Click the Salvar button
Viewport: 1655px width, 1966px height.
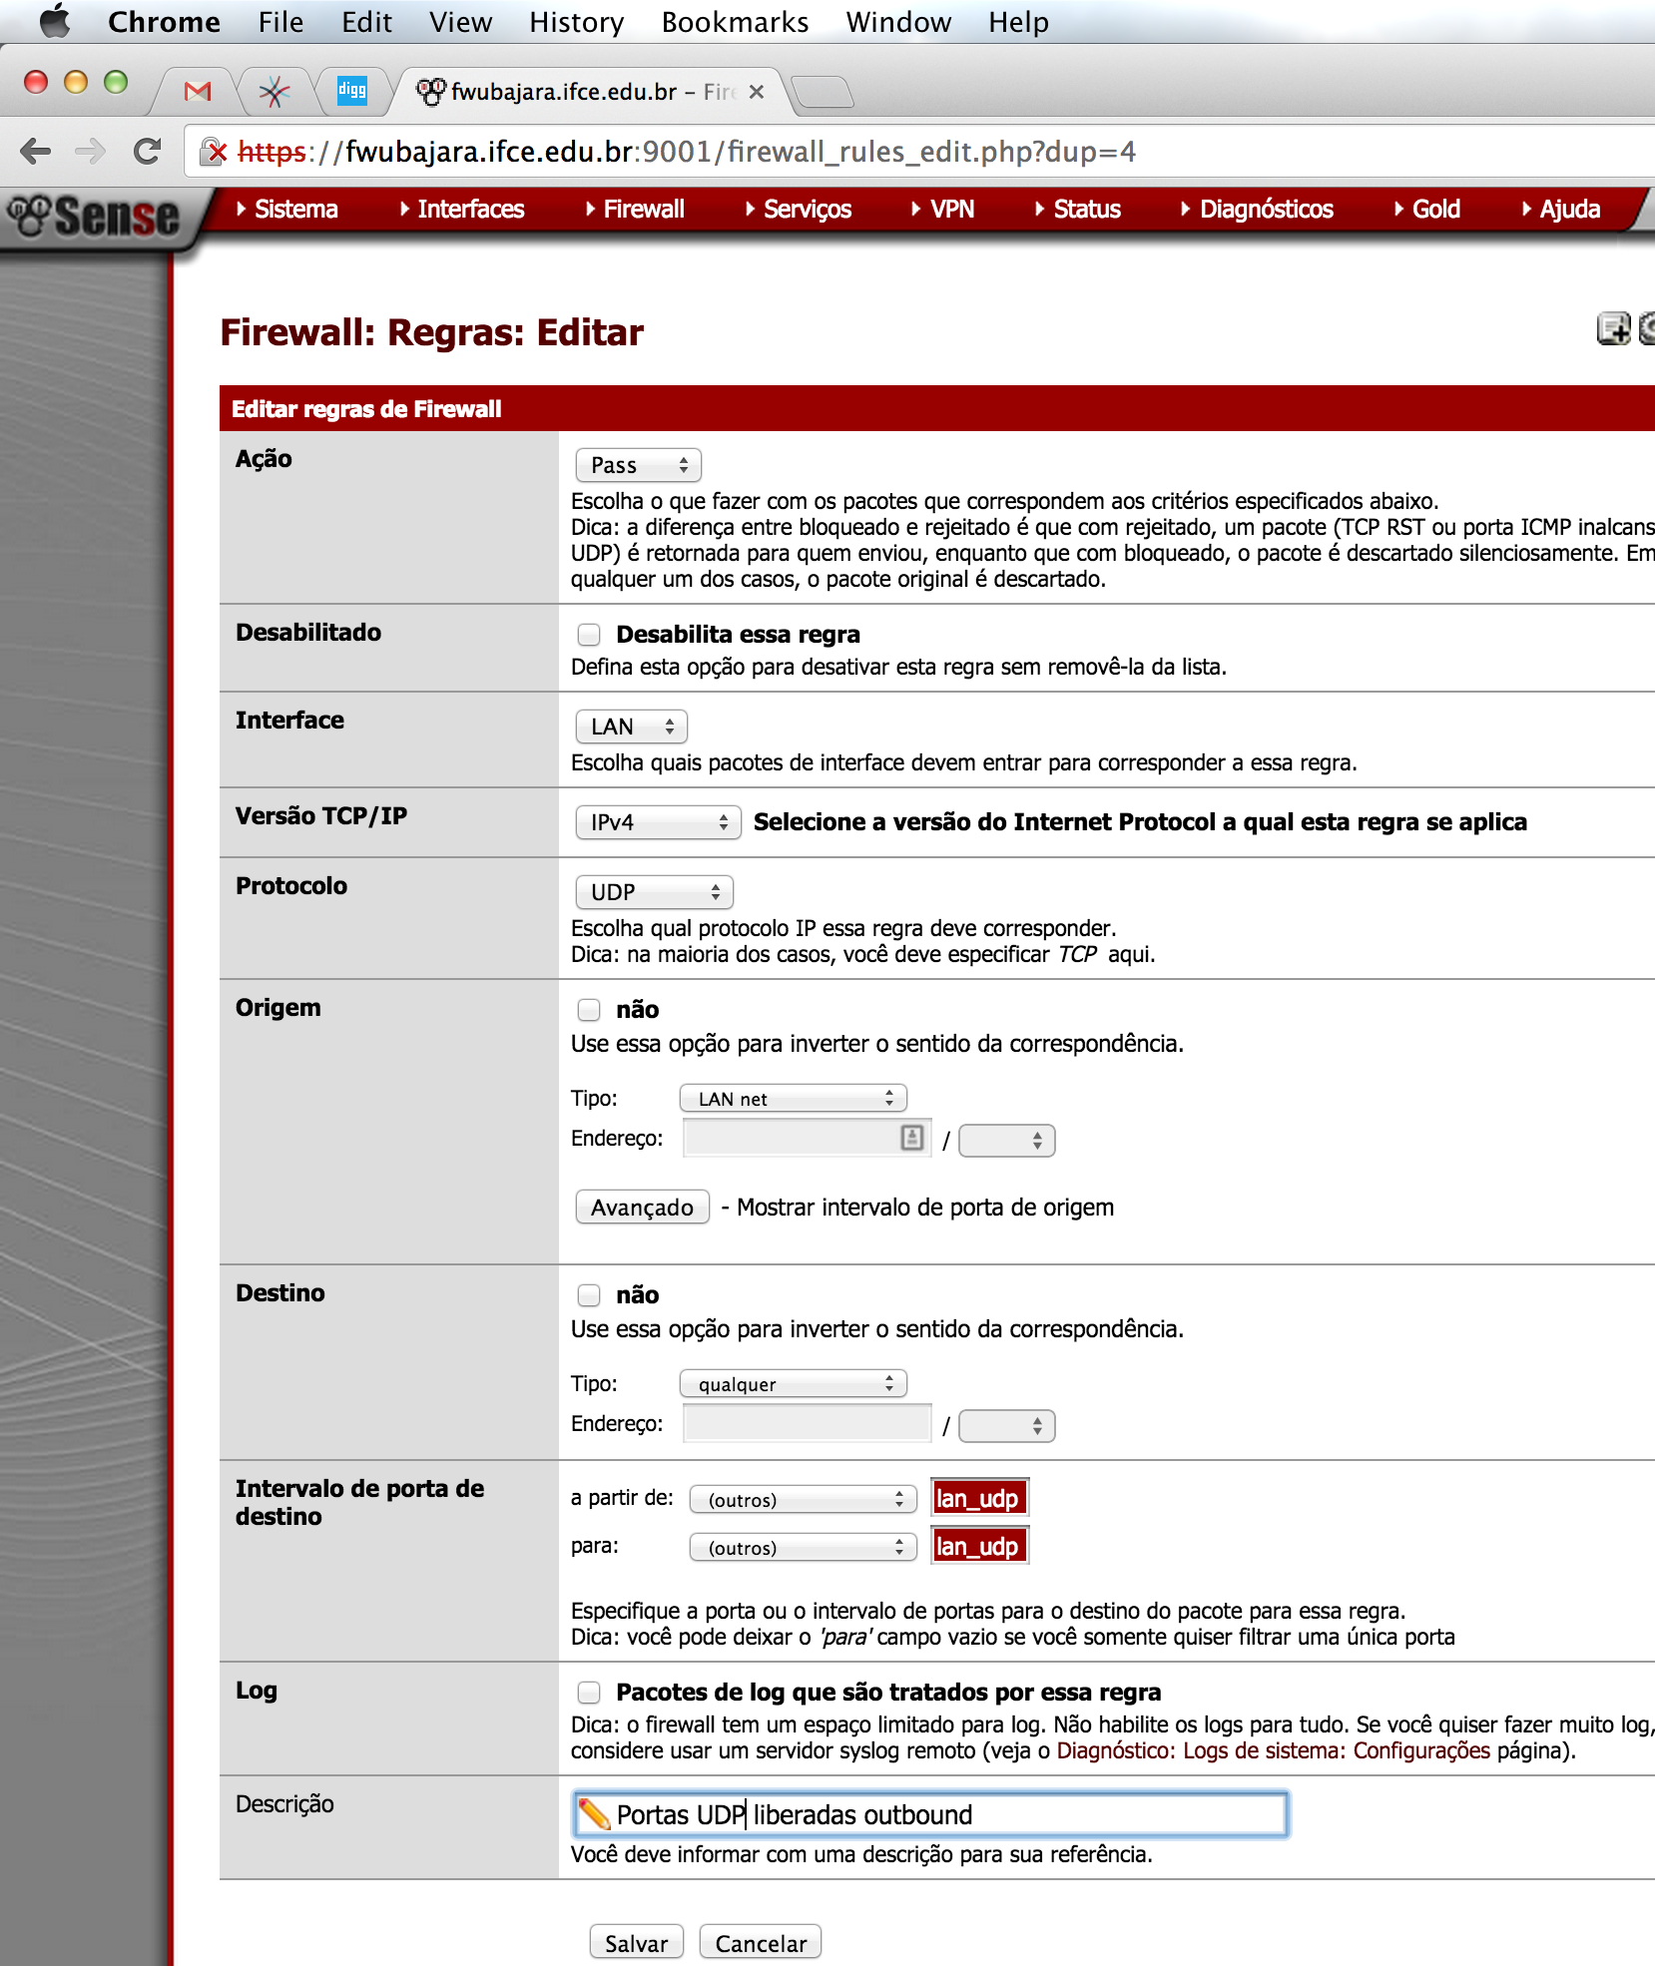coord(636,1943)
